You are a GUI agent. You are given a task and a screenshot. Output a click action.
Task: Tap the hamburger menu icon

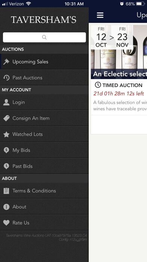pos(100,15)
